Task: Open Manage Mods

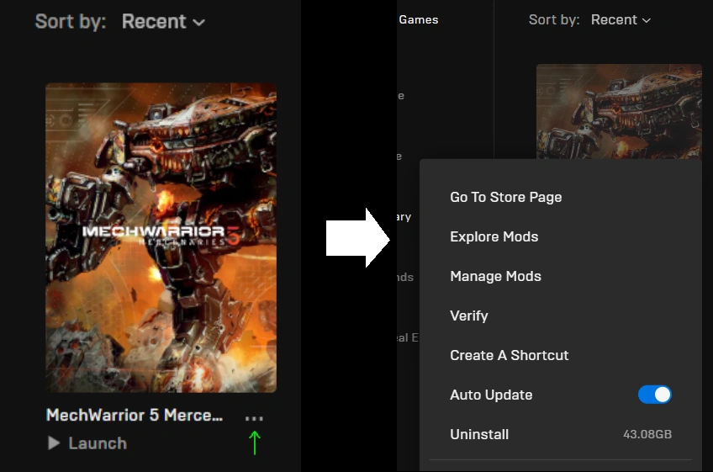Action: (x=495, y=276)
